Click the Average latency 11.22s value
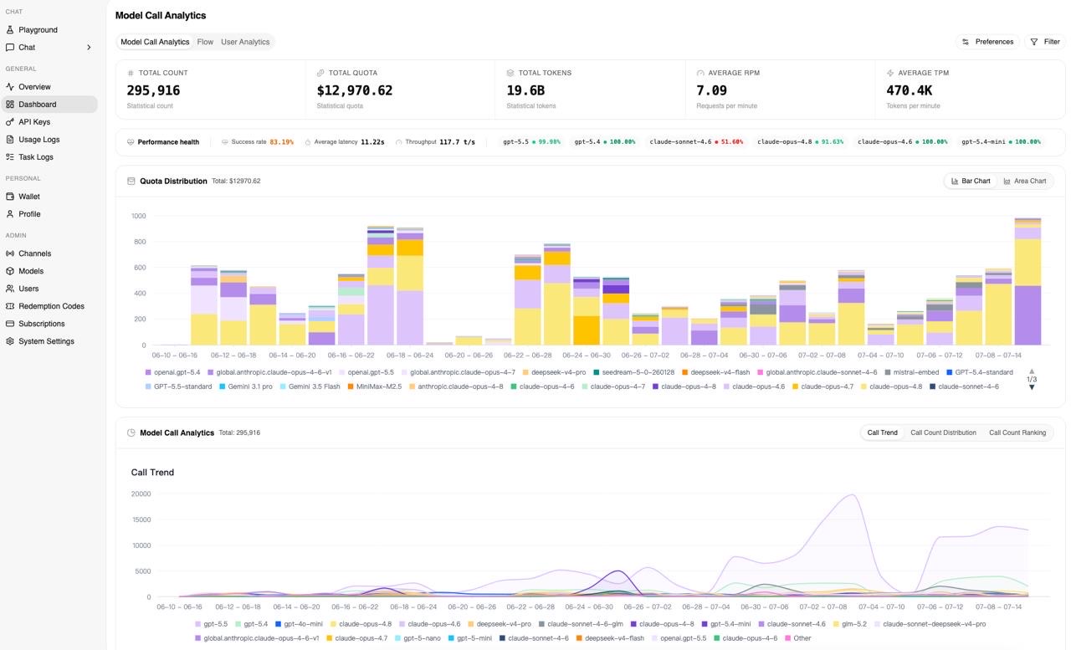 tap(372, 142)
